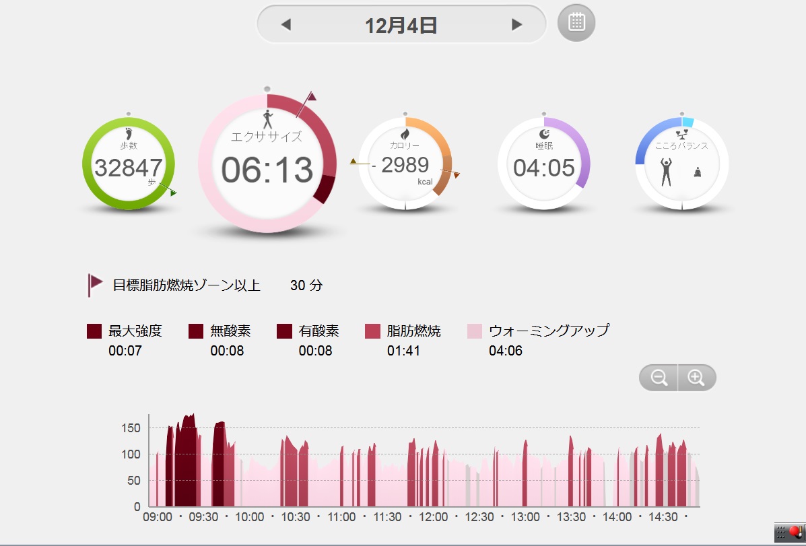Image resolution: width=806 pixels, height=546 pixels.
Task: Open the exercise (エクササイズ) circle
Action: pos(267,164)
